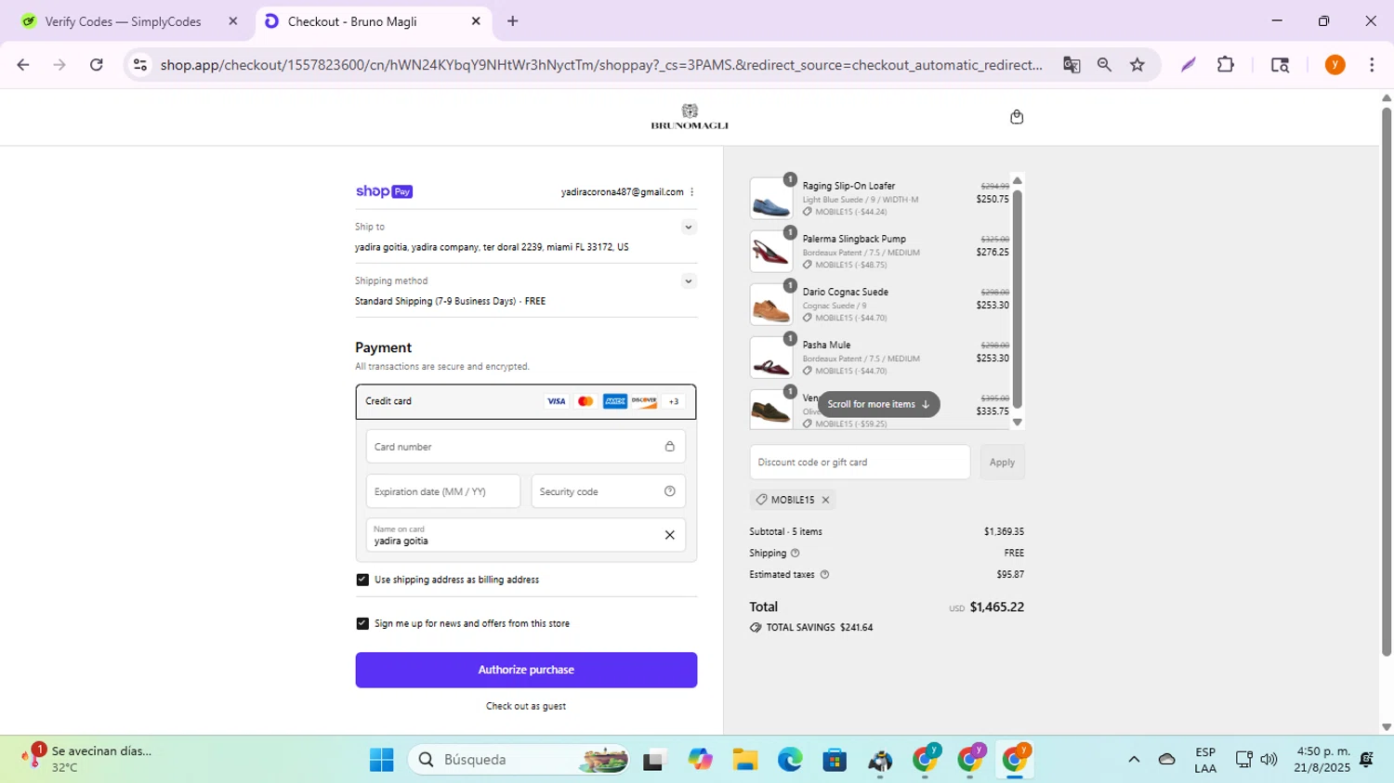Open File Explorer from the taskbar
Viewport: 1394px width, 783px height.
click(744, 760)
